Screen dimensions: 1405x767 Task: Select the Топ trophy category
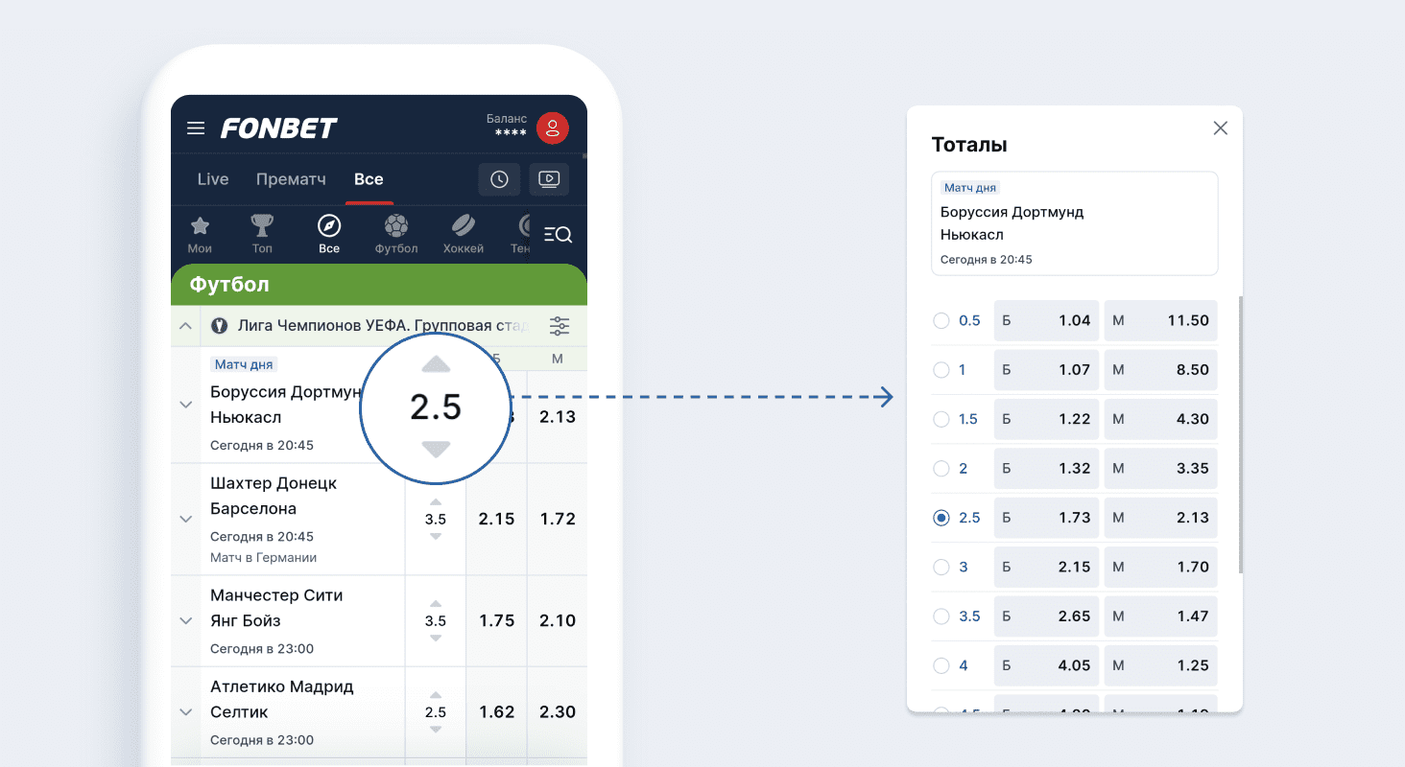tap(262, 234)
